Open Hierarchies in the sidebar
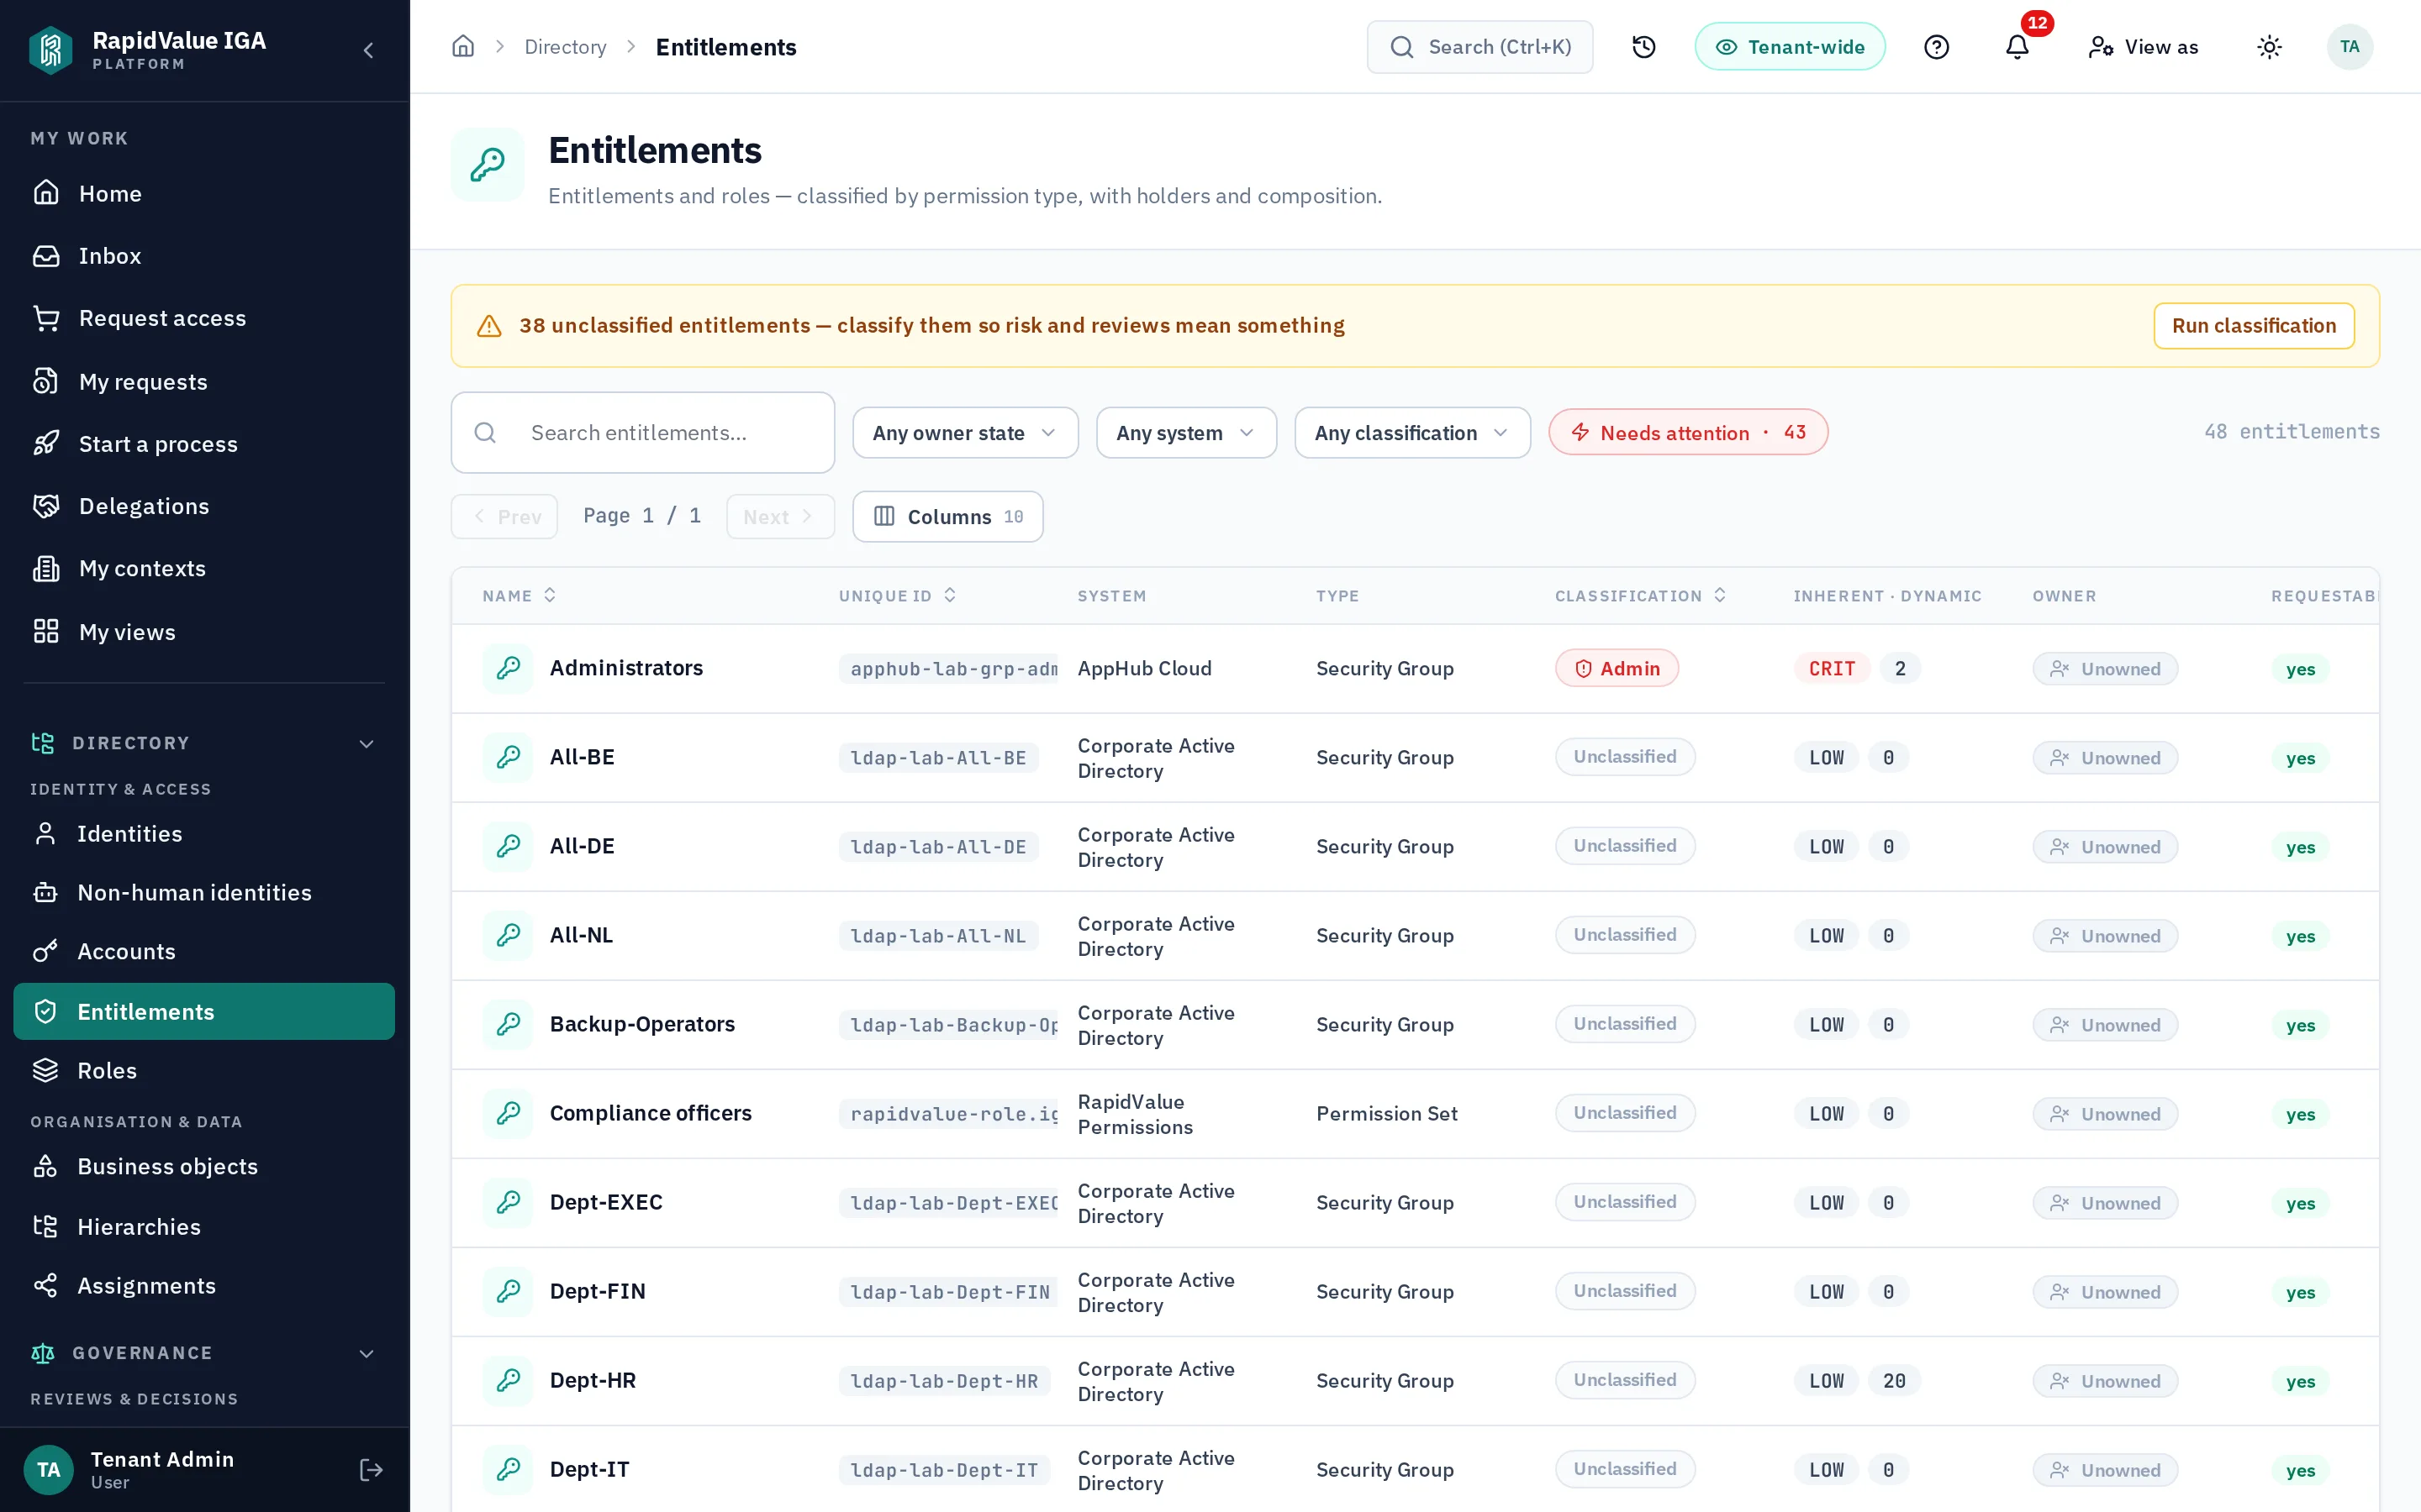2421x1512 pixels. 204,1226
